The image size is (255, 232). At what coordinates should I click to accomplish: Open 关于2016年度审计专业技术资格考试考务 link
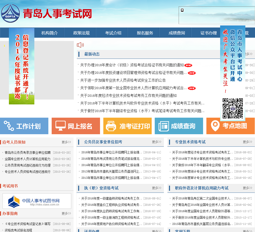click(x=202, y=178)
